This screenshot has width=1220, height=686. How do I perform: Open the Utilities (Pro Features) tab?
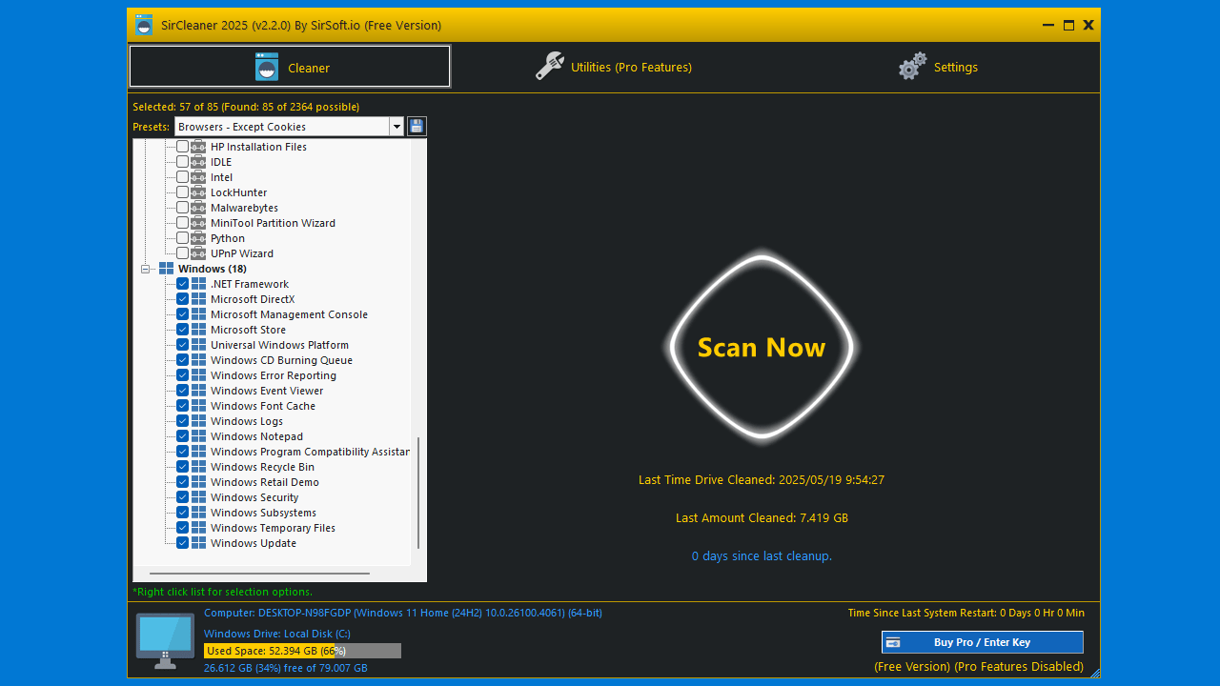tap(614, 67)
